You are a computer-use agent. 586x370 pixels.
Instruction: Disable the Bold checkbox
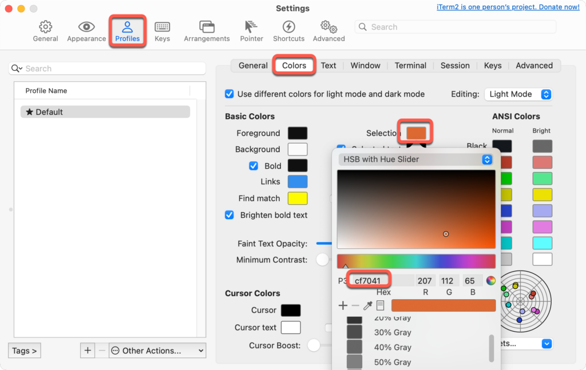click(x=254, y=166)
